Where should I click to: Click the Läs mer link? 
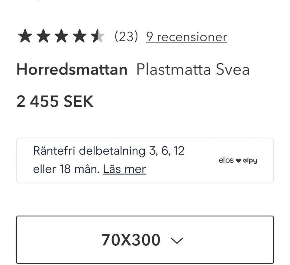click(x=124, y=169)
